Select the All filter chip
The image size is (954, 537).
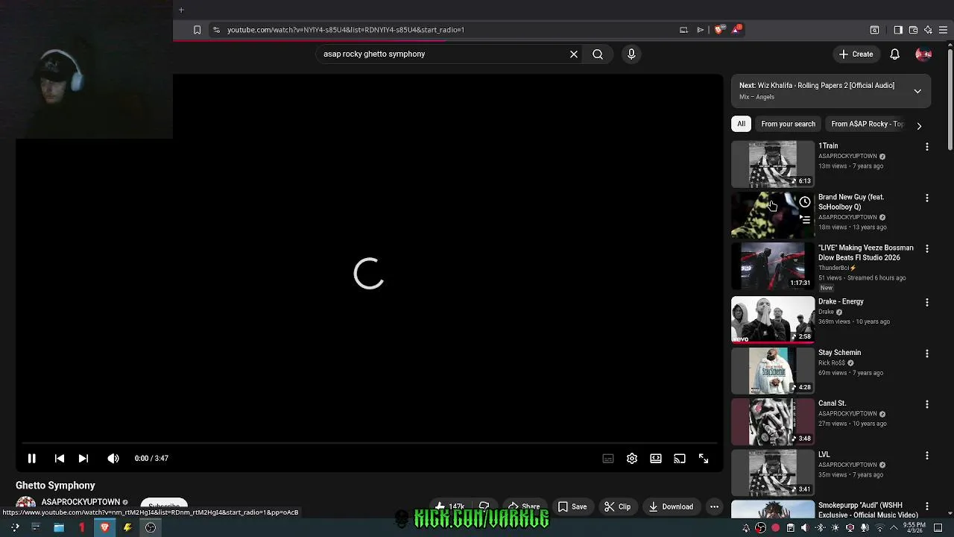pos(741,124)
